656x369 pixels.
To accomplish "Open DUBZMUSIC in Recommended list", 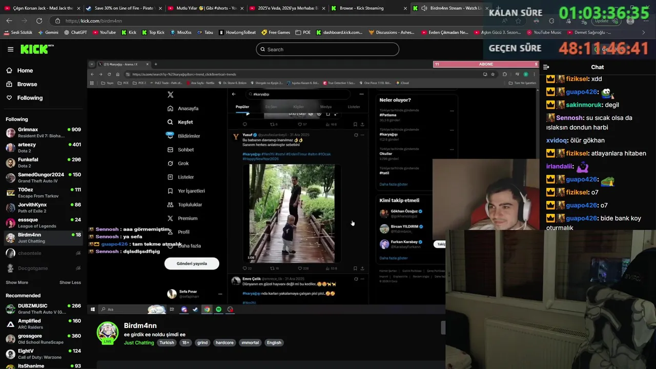I will point(43,309).
